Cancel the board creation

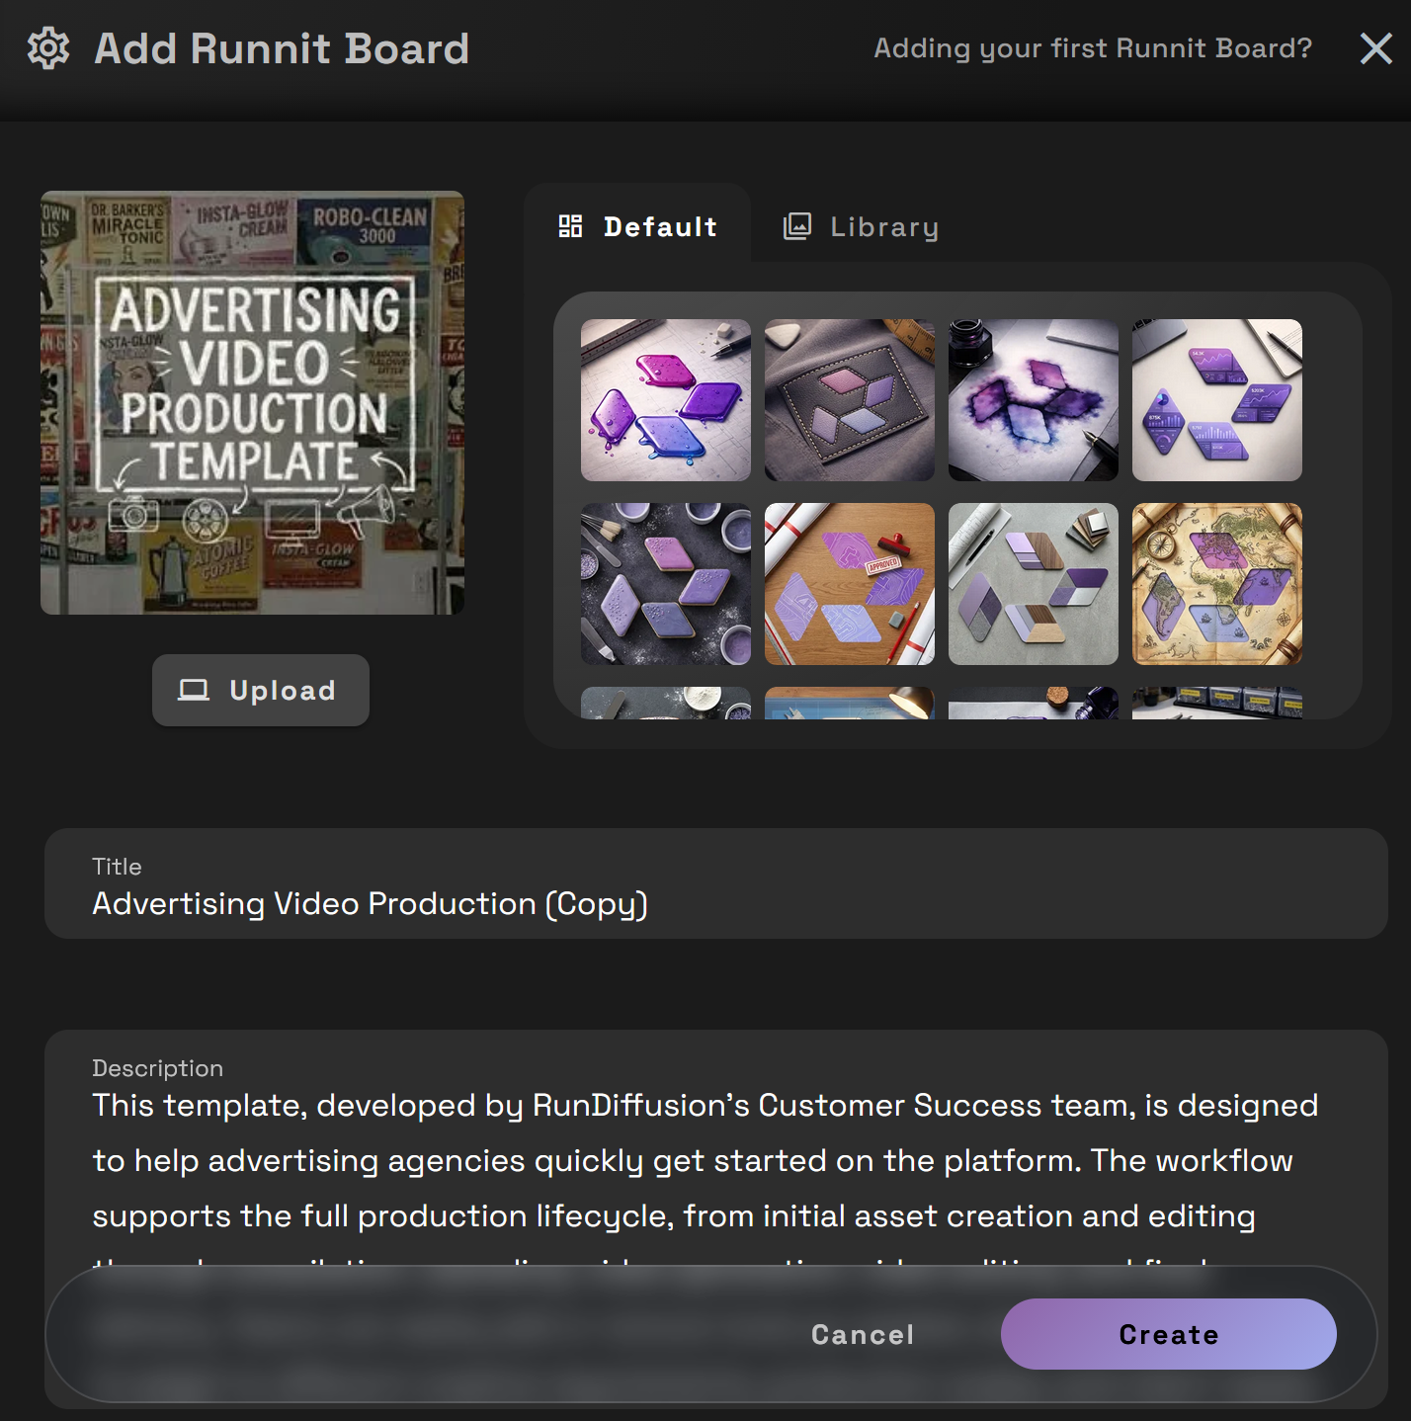[863, 1334]
